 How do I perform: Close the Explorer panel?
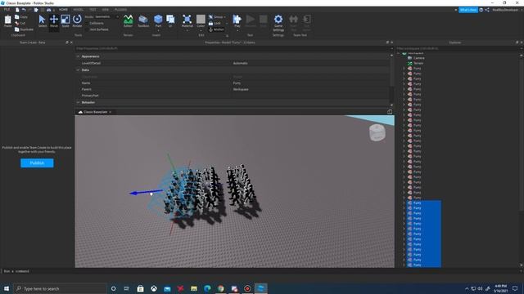coord(522,42)
